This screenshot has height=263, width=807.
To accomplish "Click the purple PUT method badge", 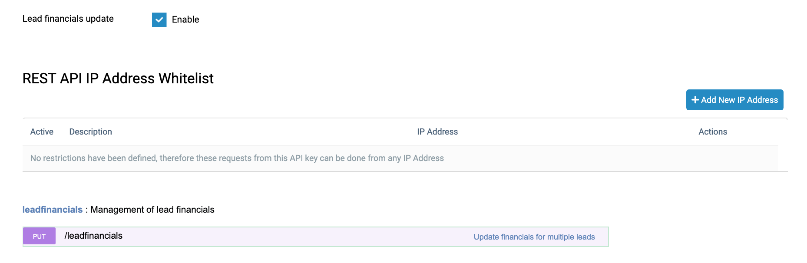I will click(x=39, y=236).
